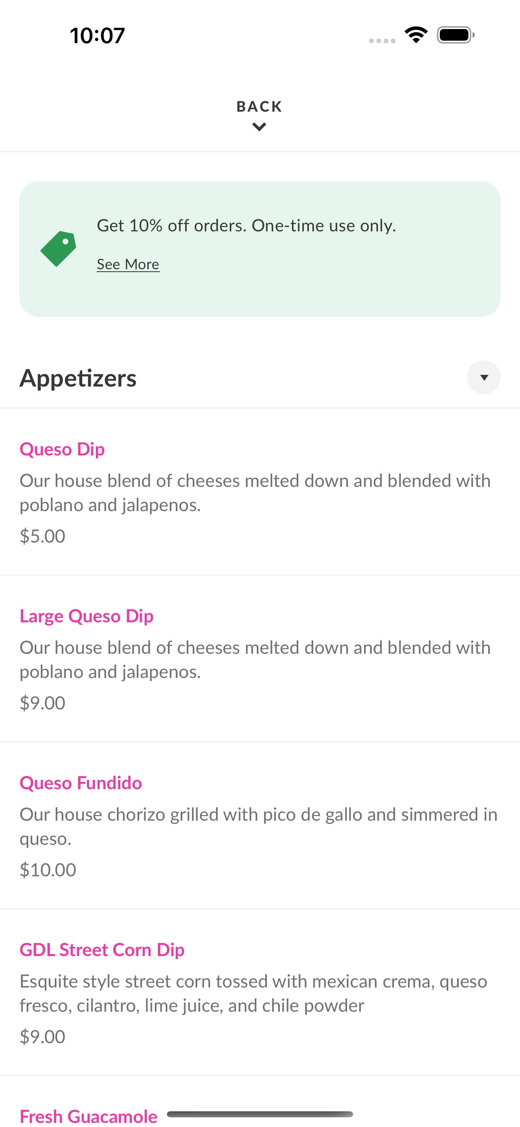This screenshot has height=1127, width=520.
Task: Tap the chevron below BACK
Action: [260, 127]
